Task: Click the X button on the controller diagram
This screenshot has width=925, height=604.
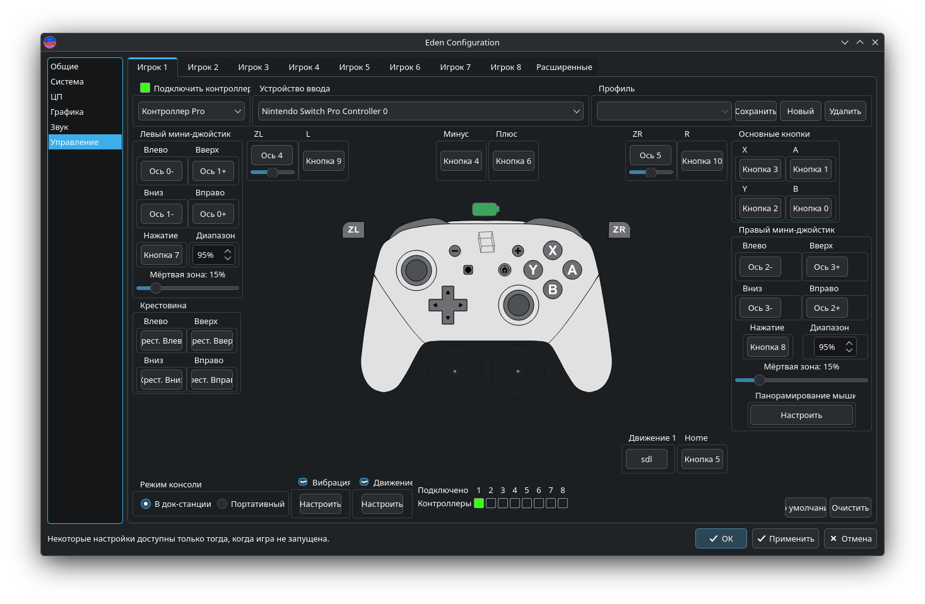Action: pos(553,250)
